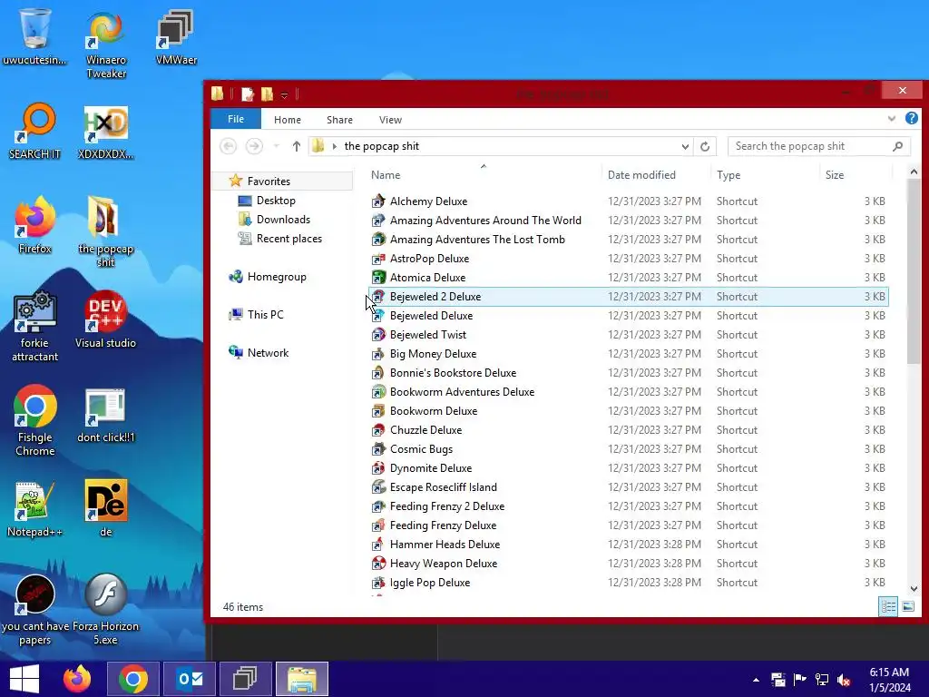Viewport: 929px width, 697px height.
Task: Click the vertical scrollbar thumb
Action: point(913,271)
